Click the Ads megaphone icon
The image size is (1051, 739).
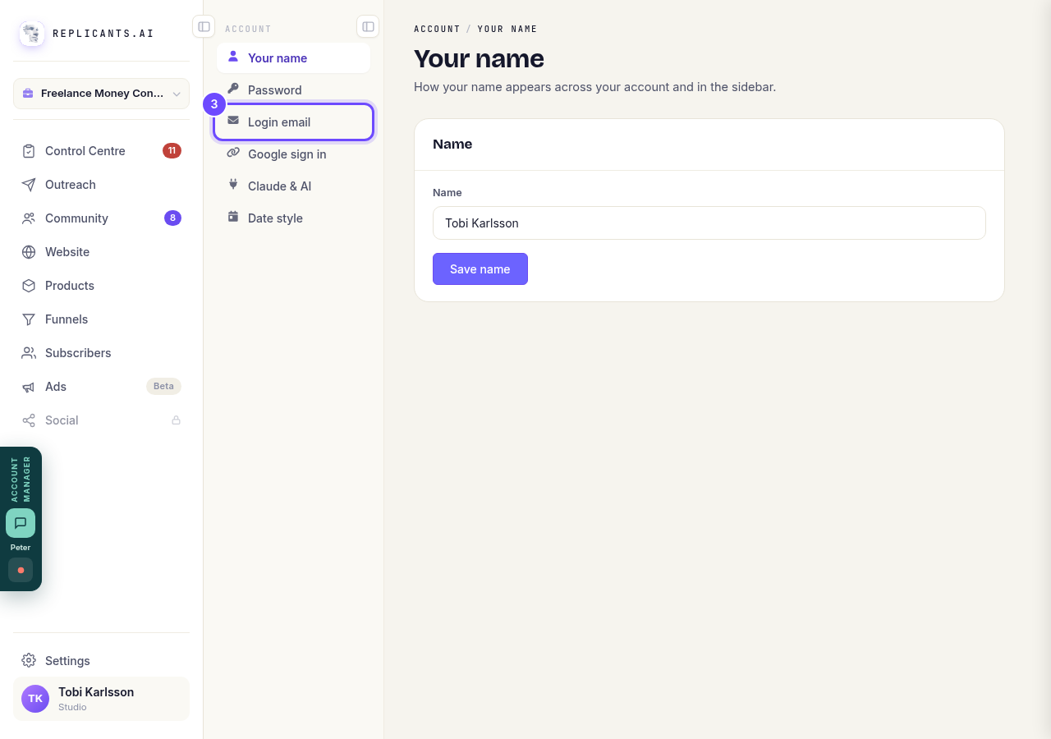29,387
